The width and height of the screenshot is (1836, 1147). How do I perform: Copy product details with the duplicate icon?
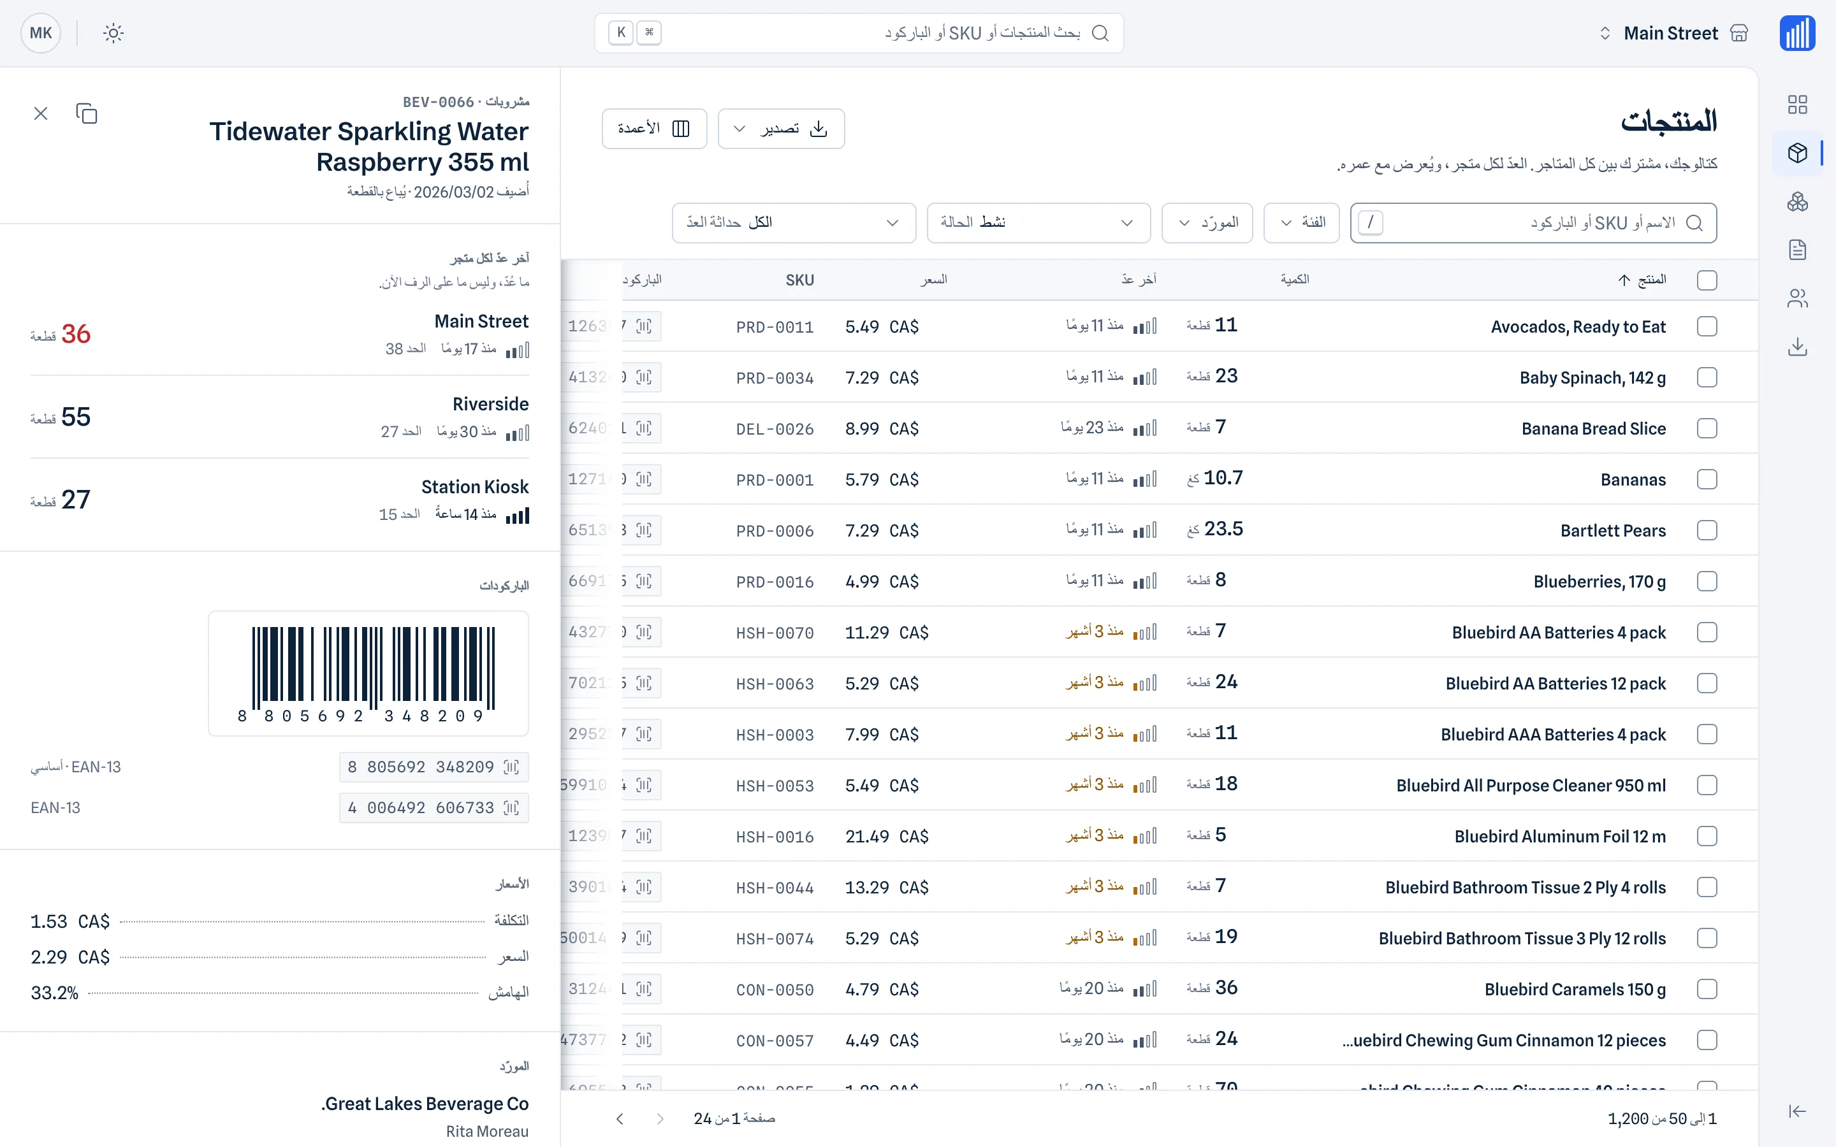click(x=87, y=113)
